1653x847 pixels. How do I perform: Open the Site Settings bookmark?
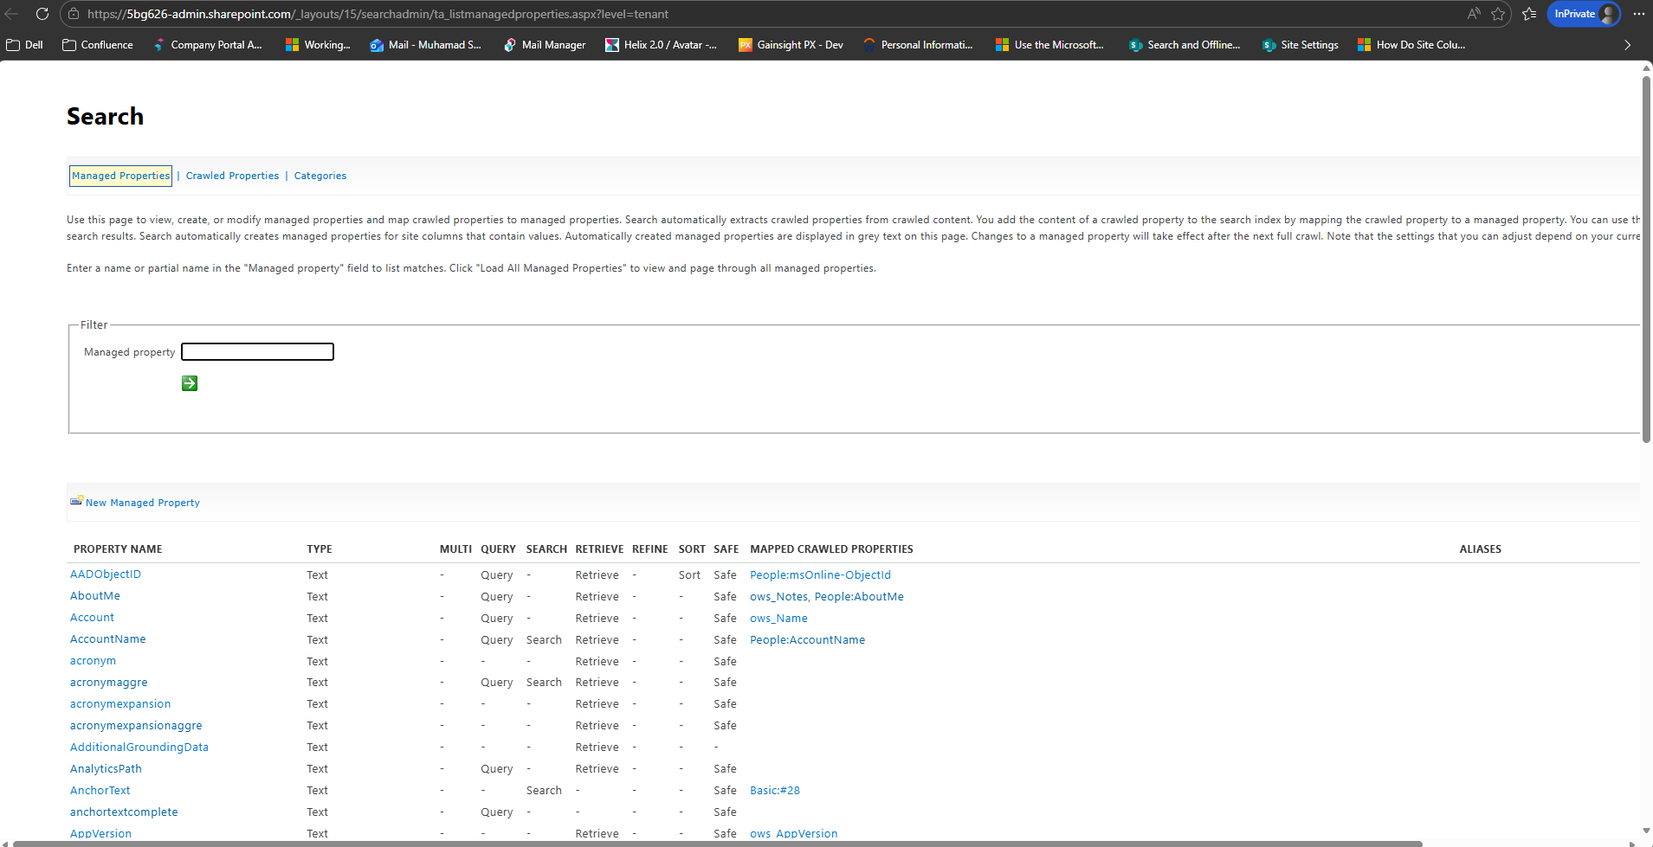(1301, 45)
